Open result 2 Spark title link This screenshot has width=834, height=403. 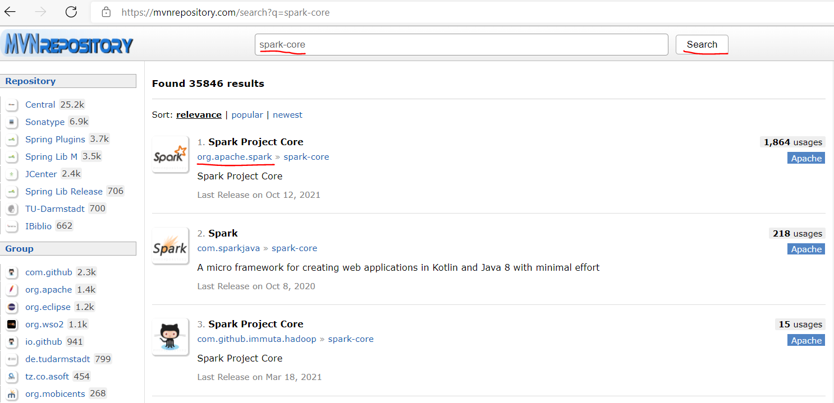223,233
